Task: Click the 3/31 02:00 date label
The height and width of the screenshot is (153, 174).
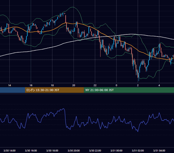Action: click(x=138, y=150)
